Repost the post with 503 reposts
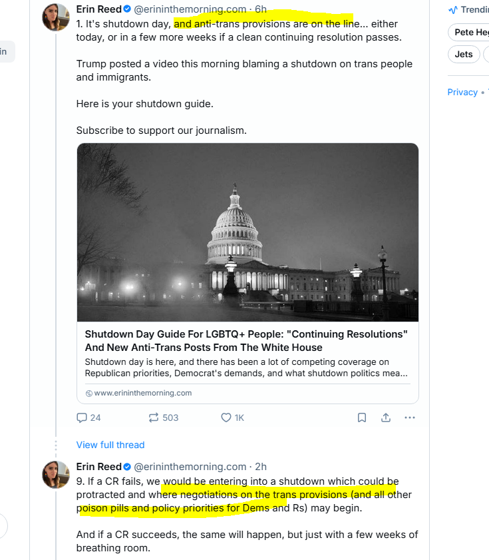The height and width of the screenshot is (560, 489). (154, 418)
